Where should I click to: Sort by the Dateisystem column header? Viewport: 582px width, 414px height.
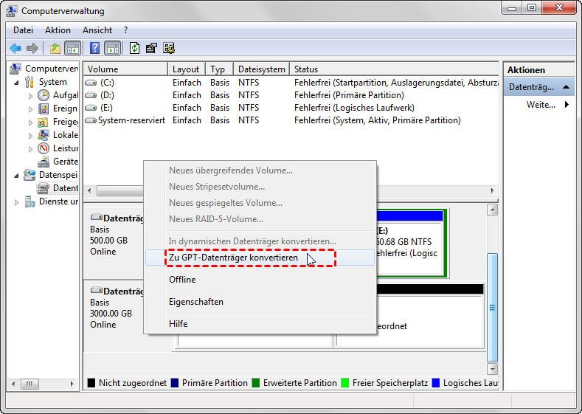pyautogui.click(x=261, y=69)
